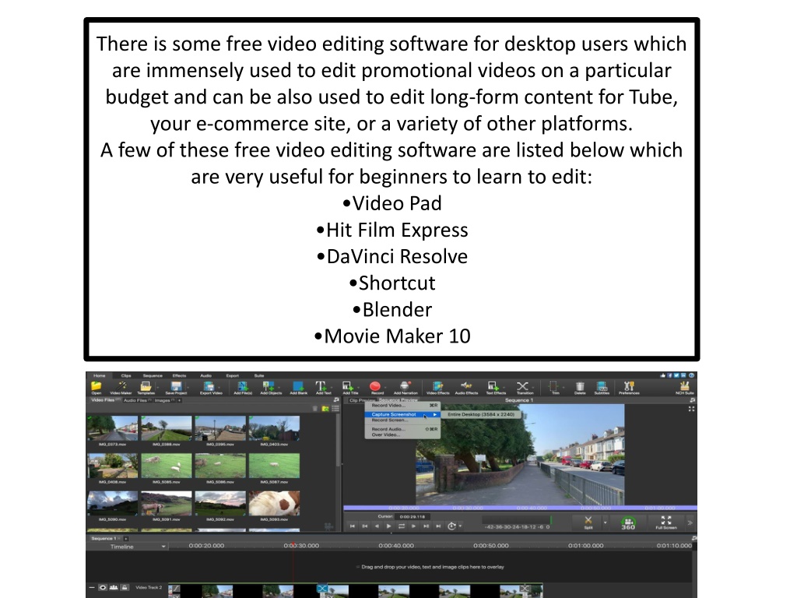Open the Suite tab

coord(259,376)
